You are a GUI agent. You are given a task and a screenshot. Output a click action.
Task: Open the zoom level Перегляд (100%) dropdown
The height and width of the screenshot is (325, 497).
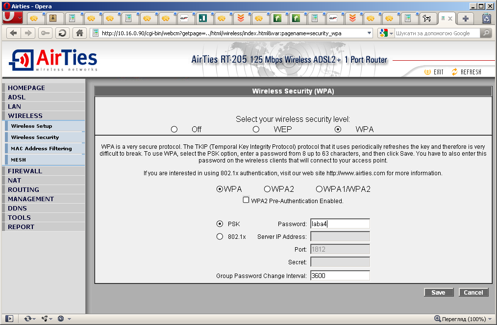pyautogui.click(x=463, y=319)
